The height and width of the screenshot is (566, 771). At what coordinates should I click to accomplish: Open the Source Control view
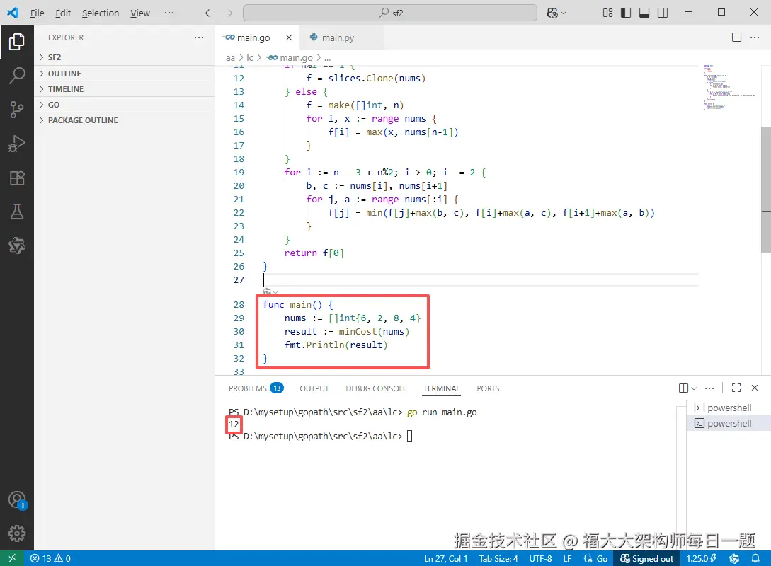coord(17,109)
